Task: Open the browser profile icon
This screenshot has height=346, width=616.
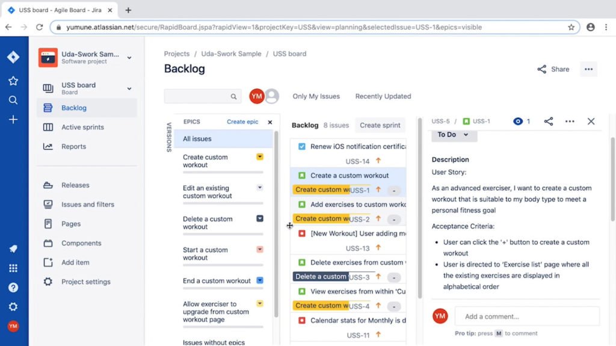Action: 591,27
